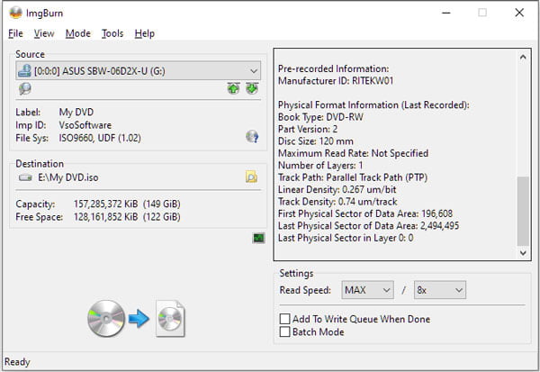Start reading disc to image file
Image resolution: width=540 pixels, height=372 pixels.
coord(137,318)
